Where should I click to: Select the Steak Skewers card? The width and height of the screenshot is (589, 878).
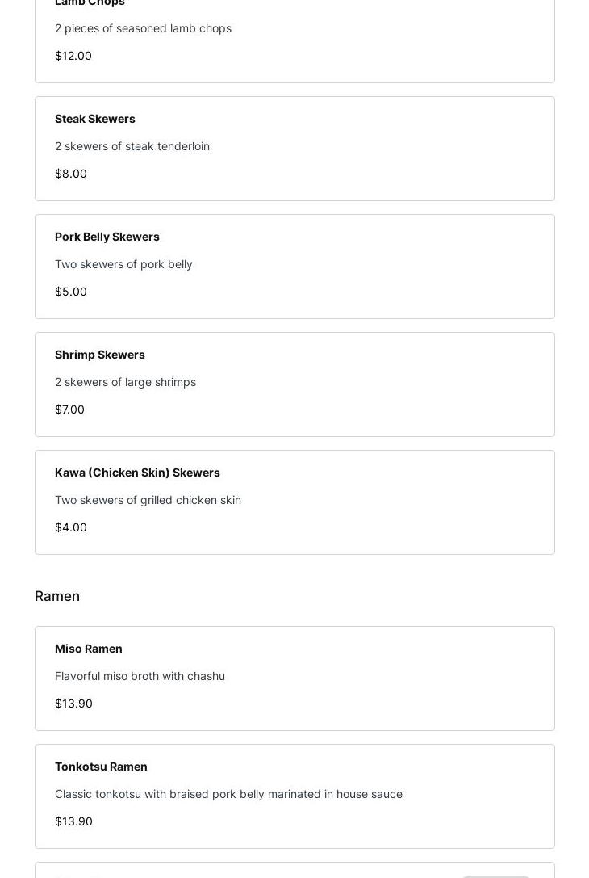294,149
